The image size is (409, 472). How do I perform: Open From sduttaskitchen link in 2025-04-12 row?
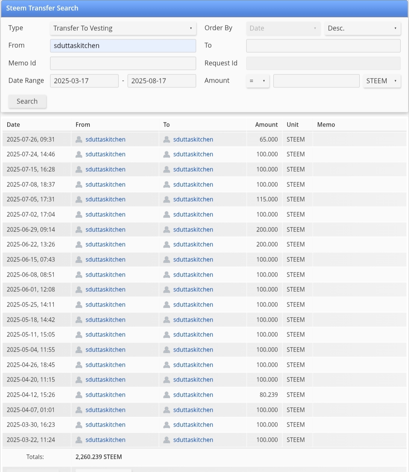coord(105,395)
